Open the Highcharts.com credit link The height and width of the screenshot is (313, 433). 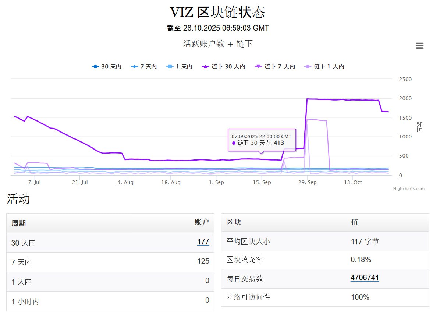(x=408, y=189)
